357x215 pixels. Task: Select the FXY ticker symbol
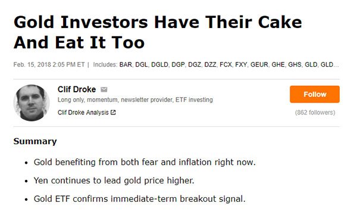pyautogui.click(x=241, y=65)
